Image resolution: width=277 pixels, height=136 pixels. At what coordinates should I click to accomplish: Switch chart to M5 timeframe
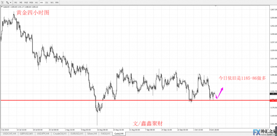click(21, 2)
